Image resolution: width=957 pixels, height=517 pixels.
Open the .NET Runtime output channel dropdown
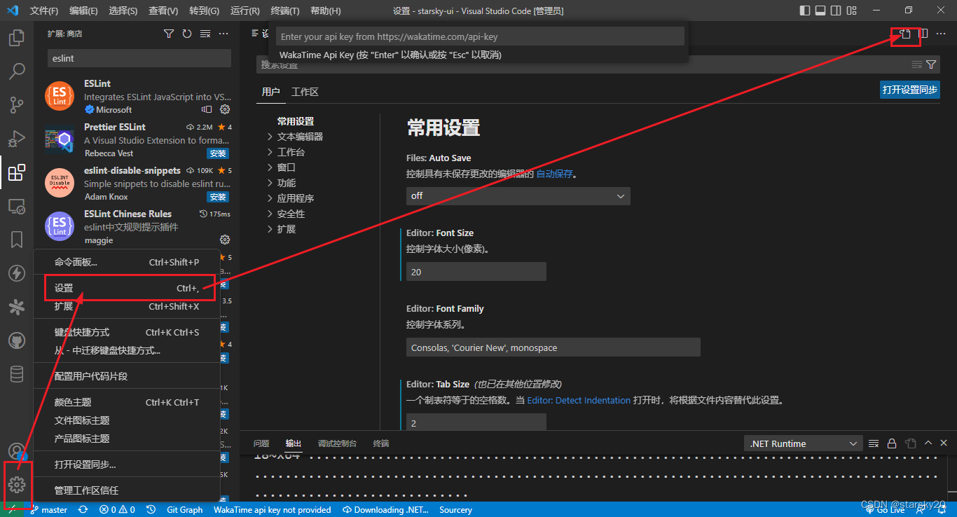click(x=802, y=443)
